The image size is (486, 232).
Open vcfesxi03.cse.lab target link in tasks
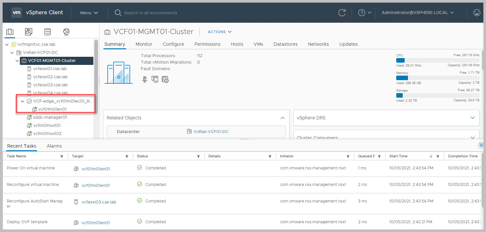[x=99, y=202]
